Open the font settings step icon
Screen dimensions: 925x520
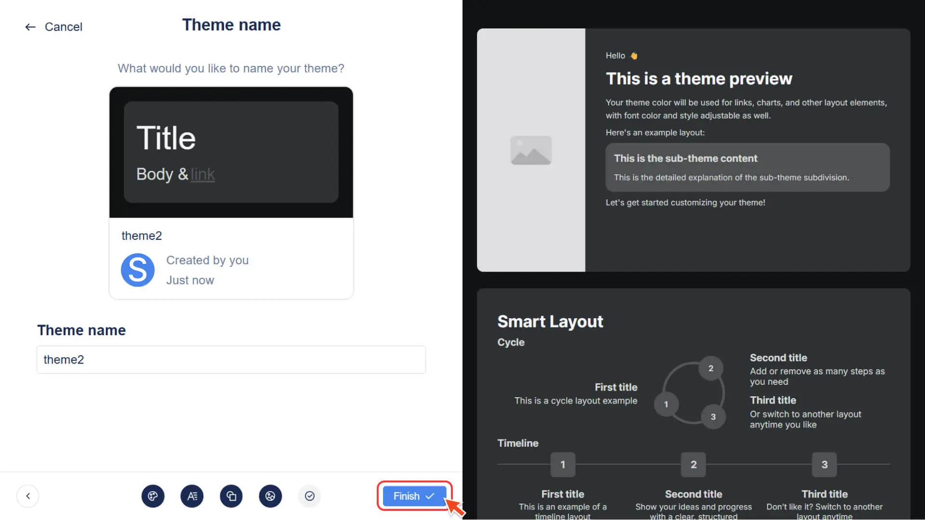click(192, 496)
